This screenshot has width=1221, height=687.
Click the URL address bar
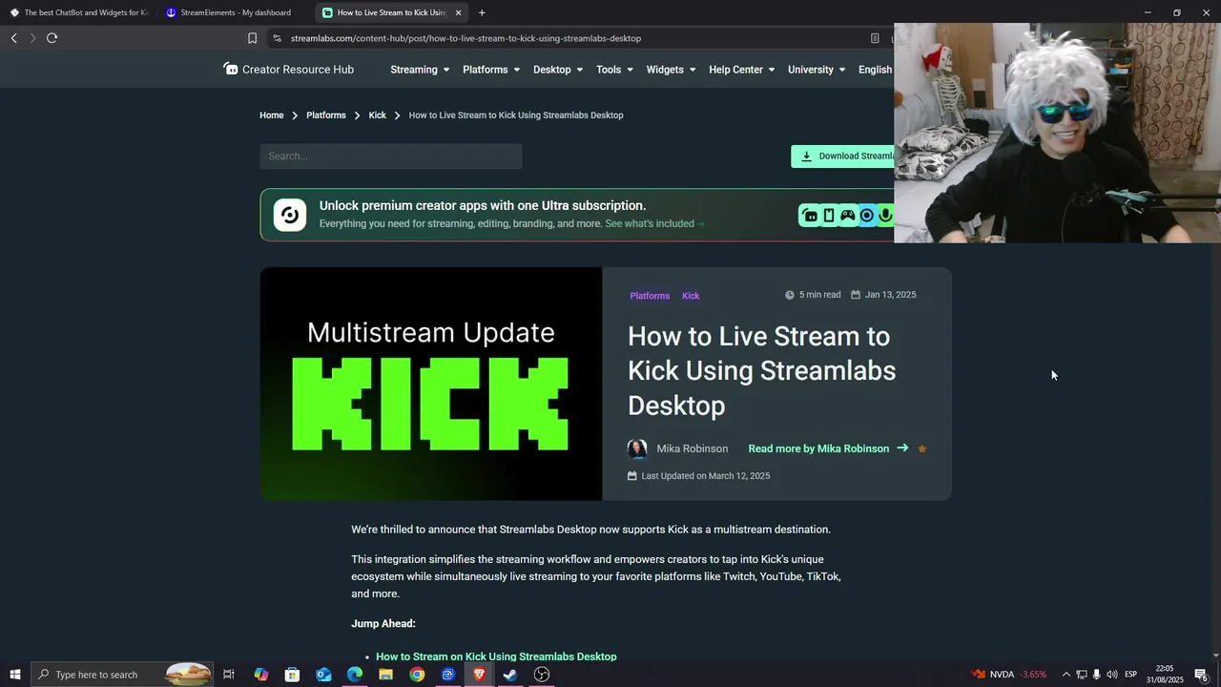[466, 38]
